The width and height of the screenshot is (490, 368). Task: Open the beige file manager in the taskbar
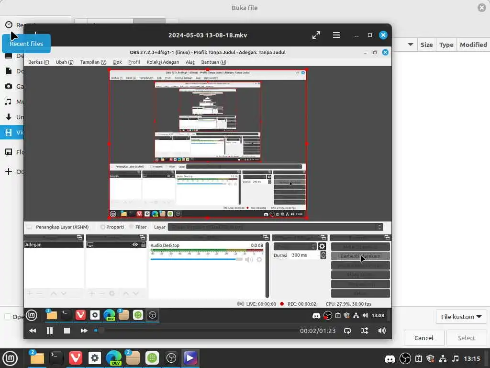[x=133, y=358]
